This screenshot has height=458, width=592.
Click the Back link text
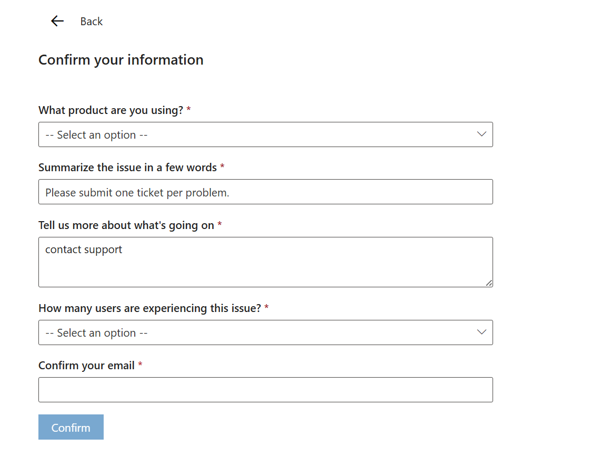[x=92, y=22]
